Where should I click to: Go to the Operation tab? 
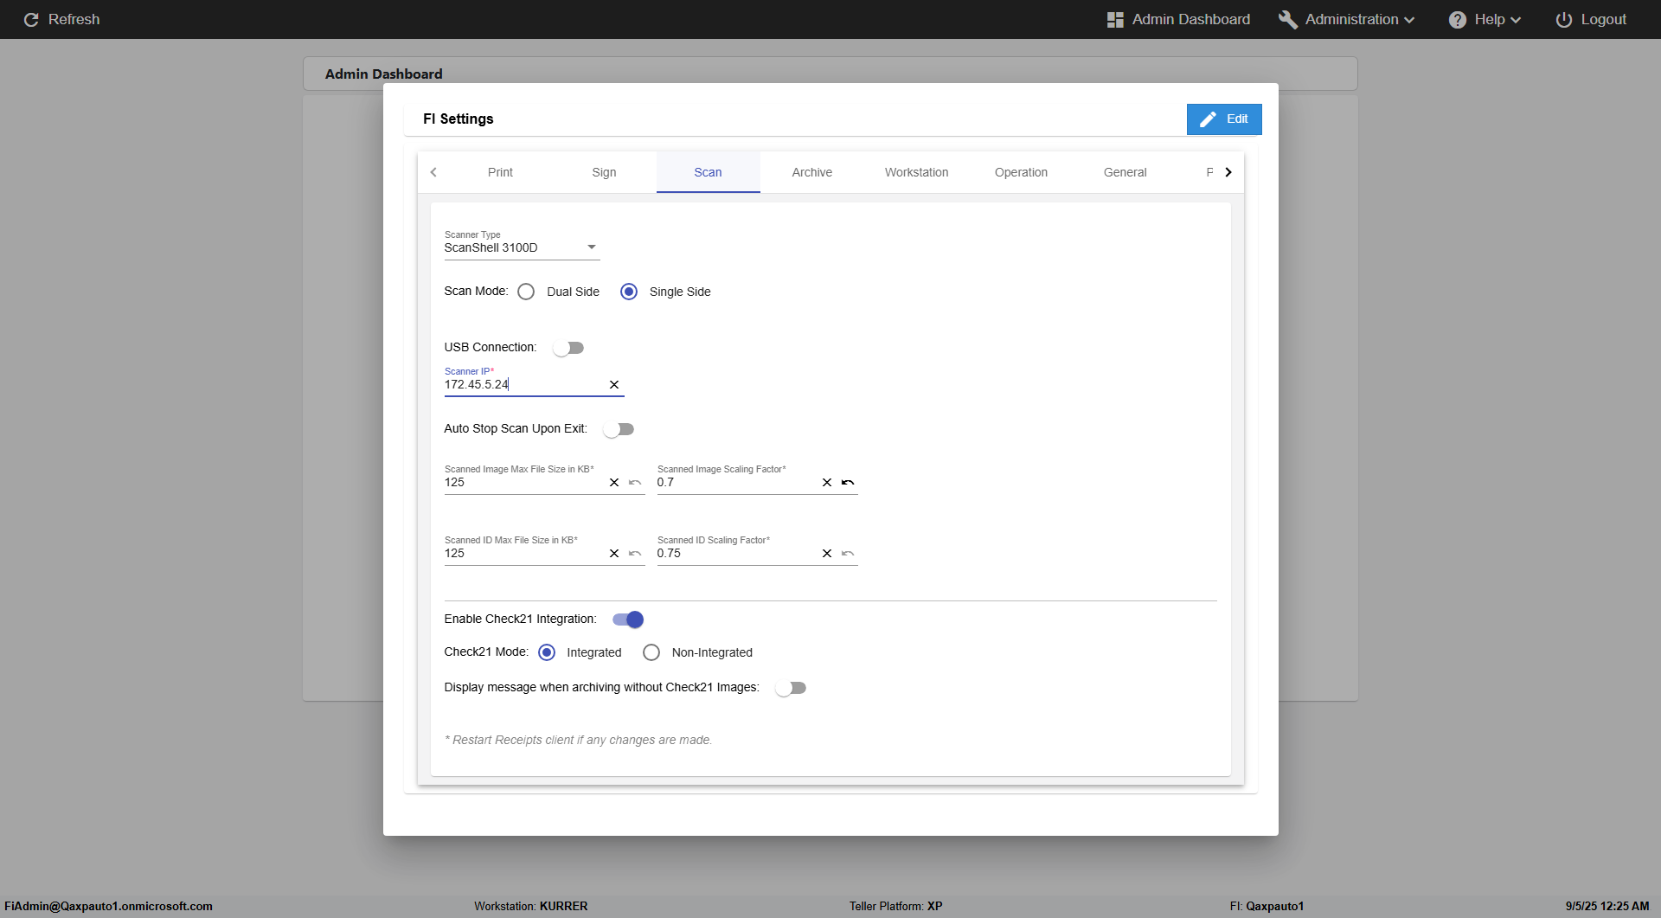coord(1021,172)
